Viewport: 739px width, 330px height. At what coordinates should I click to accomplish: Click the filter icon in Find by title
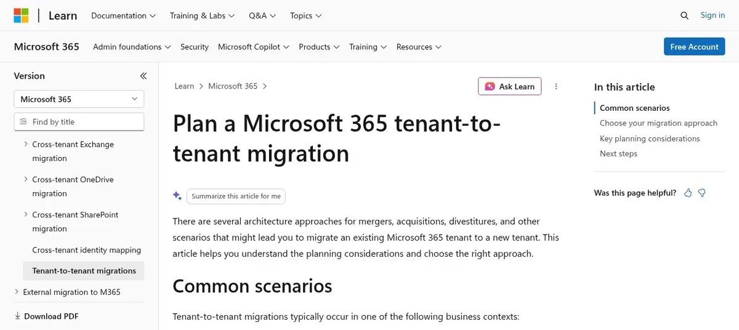coord(23,122)
